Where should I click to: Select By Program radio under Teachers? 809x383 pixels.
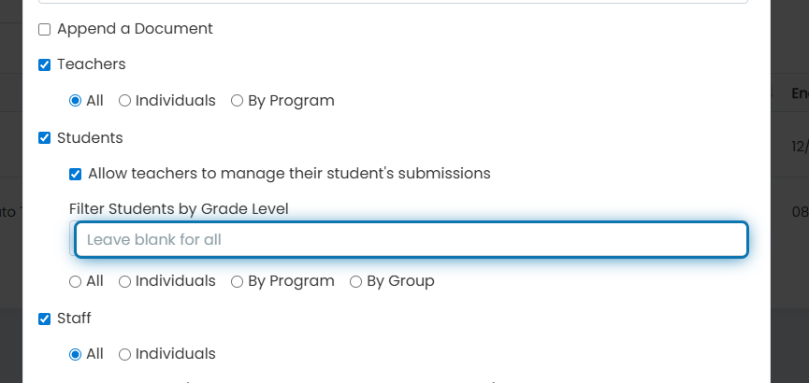(x=237, y=101)
